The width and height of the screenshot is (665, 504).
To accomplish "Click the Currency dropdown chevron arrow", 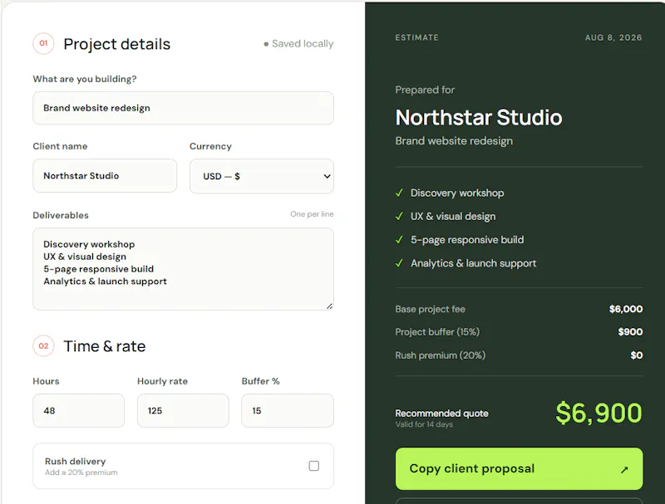I will [327, 176].
